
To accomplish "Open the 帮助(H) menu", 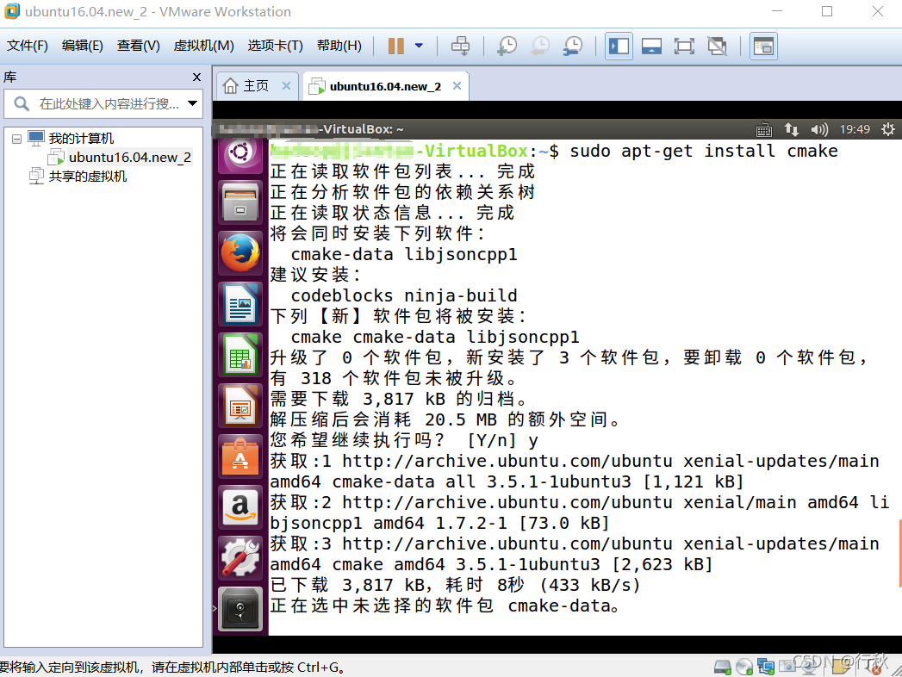I will [x=339, y=46].
